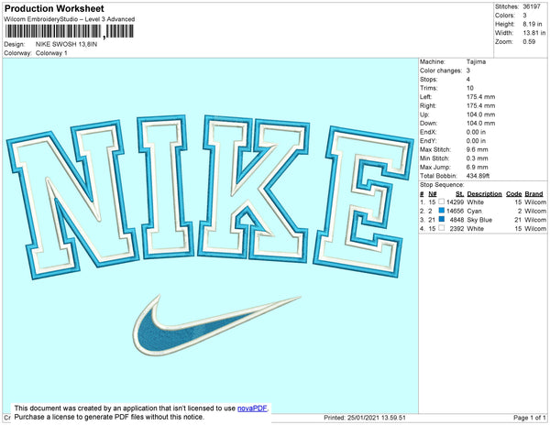Image resolution: width=550 pixels, height=425 pixels.
Task: Click the white swatch in stop 1
Action: pyautogui.click(x=441, y=202)
